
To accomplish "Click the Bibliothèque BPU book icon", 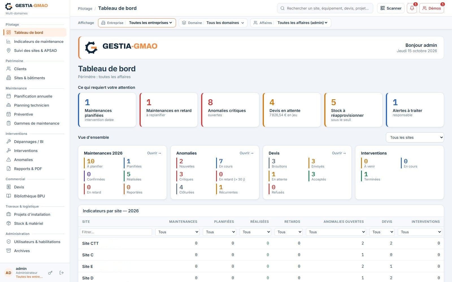I will tap(9, 196).
